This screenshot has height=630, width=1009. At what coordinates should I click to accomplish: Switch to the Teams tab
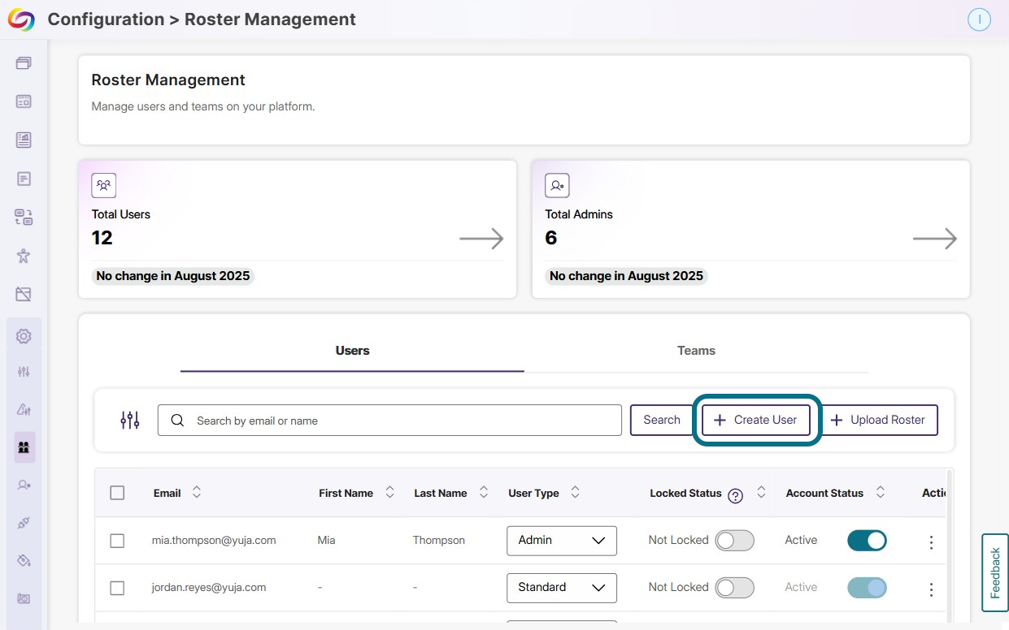[x=696, y=351]
